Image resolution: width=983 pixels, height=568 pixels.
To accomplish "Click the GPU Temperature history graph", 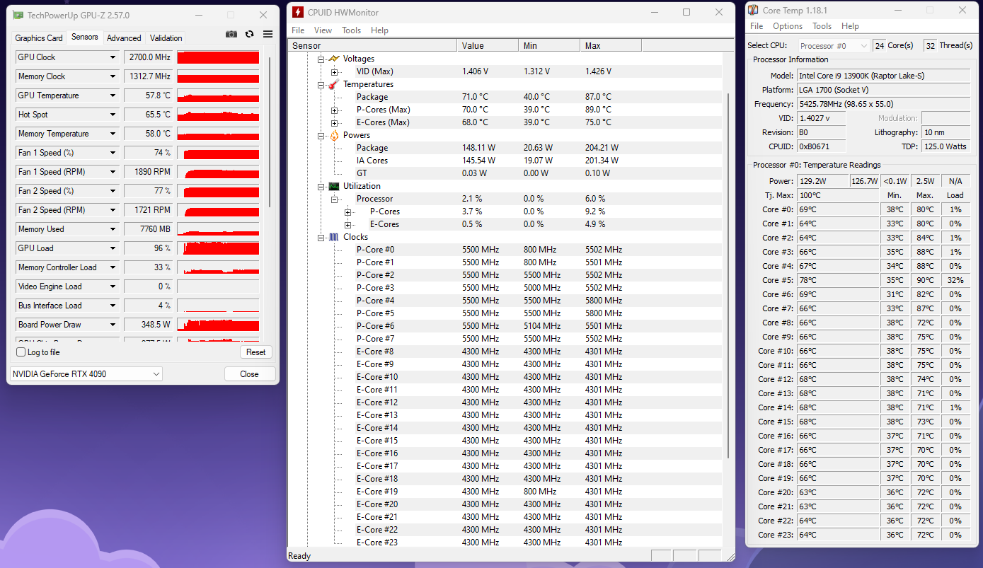I will 218,95.
